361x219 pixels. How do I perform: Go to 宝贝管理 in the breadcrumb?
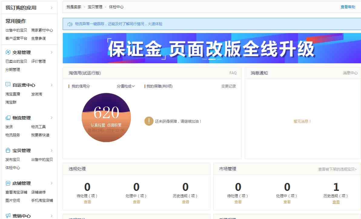tap(95, 7)
